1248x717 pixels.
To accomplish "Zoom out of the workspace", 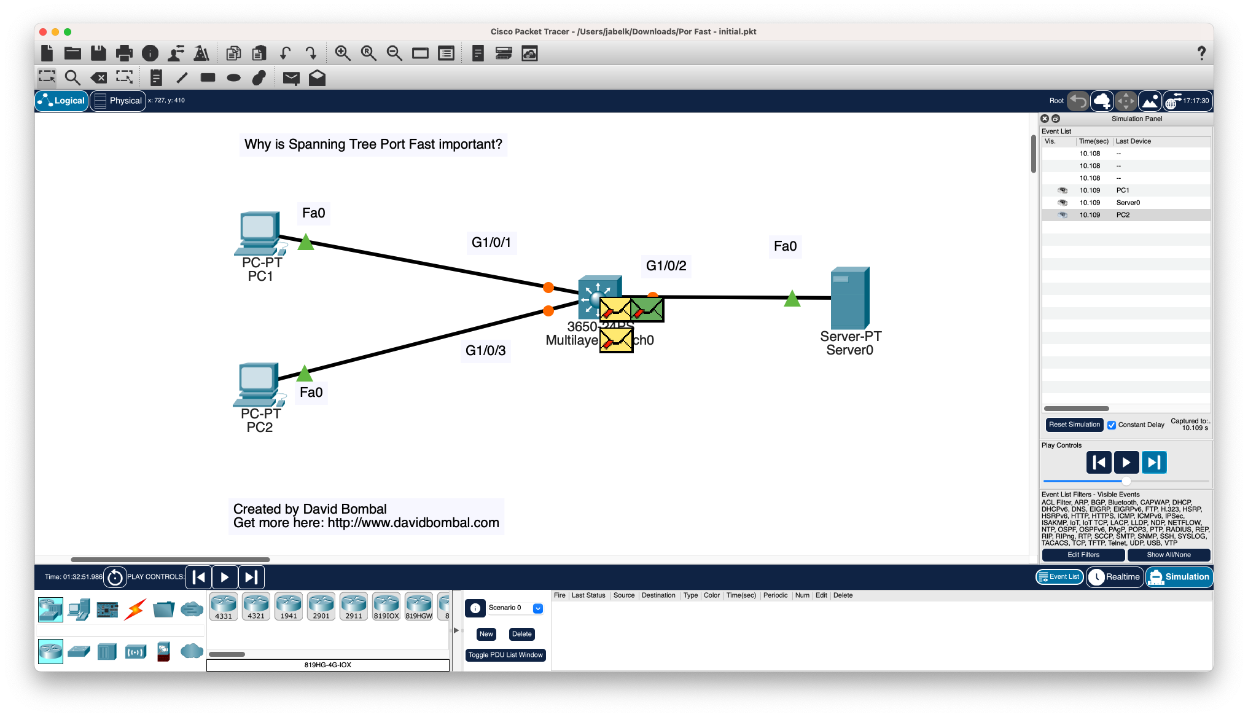I will click(394, 53).
